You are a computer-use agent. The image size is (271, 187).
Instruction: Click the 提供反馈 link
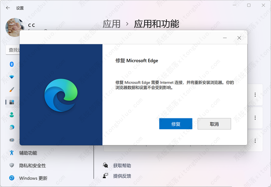tap(122, 176)
